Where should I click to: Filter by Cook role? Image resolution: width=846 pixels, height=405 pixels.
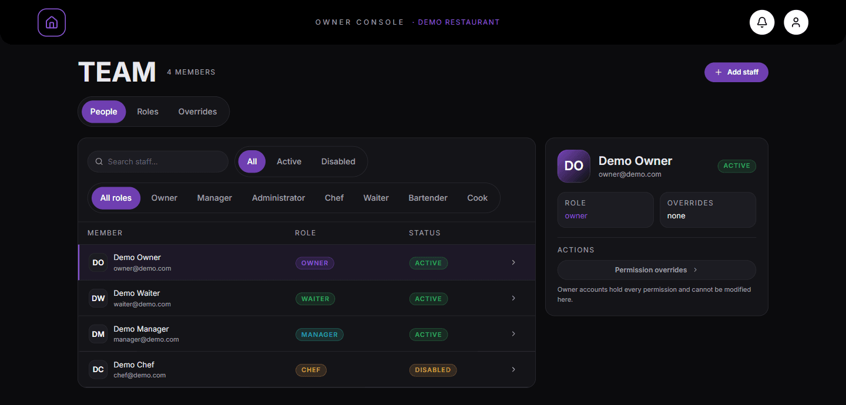(478, 198)
